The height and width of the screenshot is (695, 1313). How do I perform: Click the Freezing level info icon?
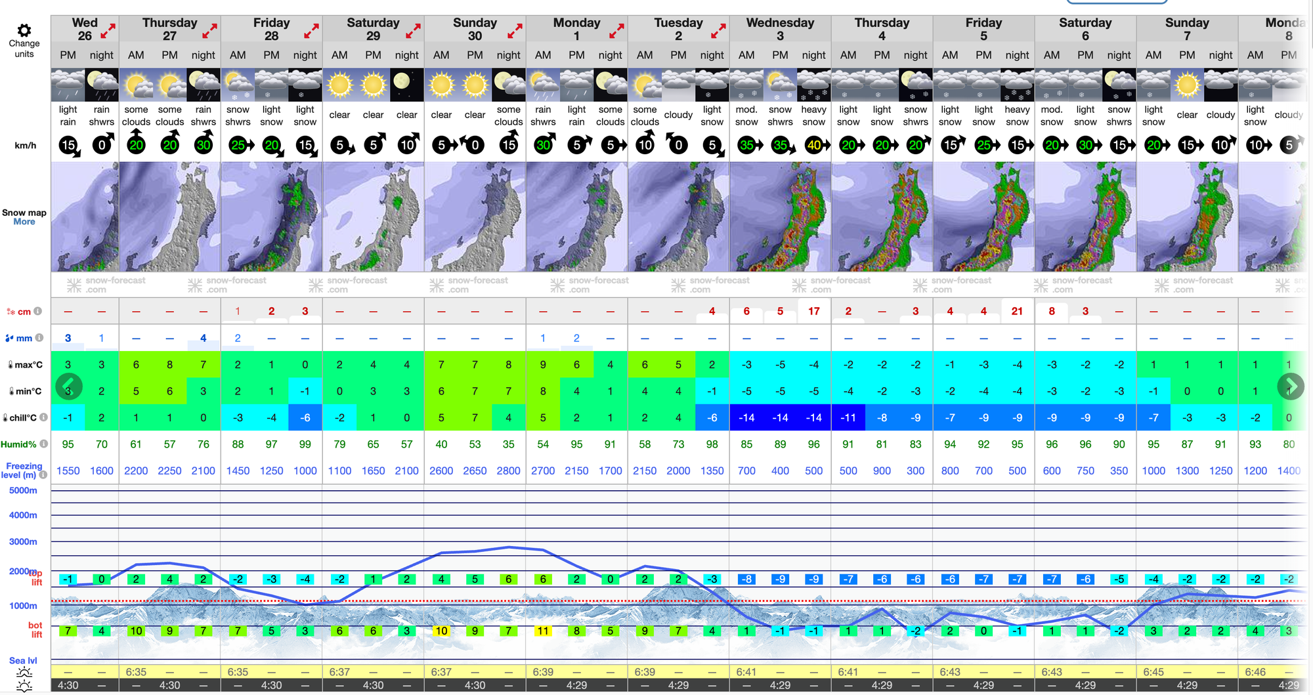pos(43,474)
